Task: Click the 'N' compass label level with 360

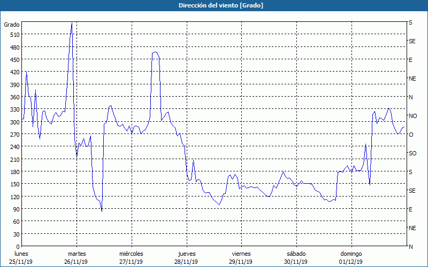Action: (410, 97)
